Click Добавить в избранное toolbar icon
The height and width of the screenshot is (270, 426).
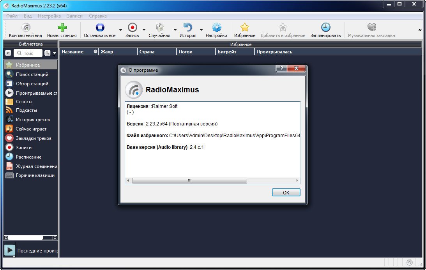click(x=283, y=30)
